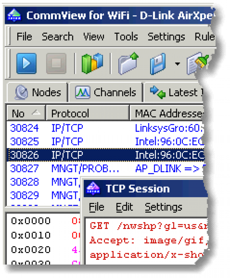This screenshot has height=278, width=230.
Task: Open the View menu
Action: click(94, 37)
